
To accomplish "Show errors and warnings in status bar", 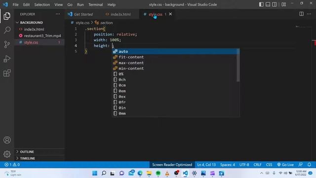I will pos(12,165).
